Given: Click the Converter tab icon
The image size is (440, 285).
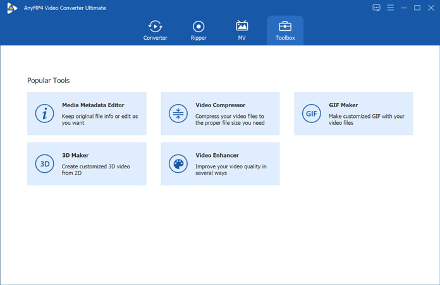Looking at the screenshot, I should [155, 26].
